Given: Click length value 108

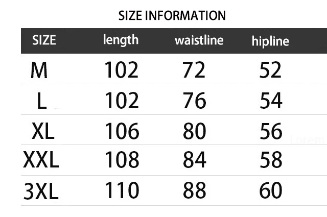Looking at the screenshot, I should click(x=122, y=161).
